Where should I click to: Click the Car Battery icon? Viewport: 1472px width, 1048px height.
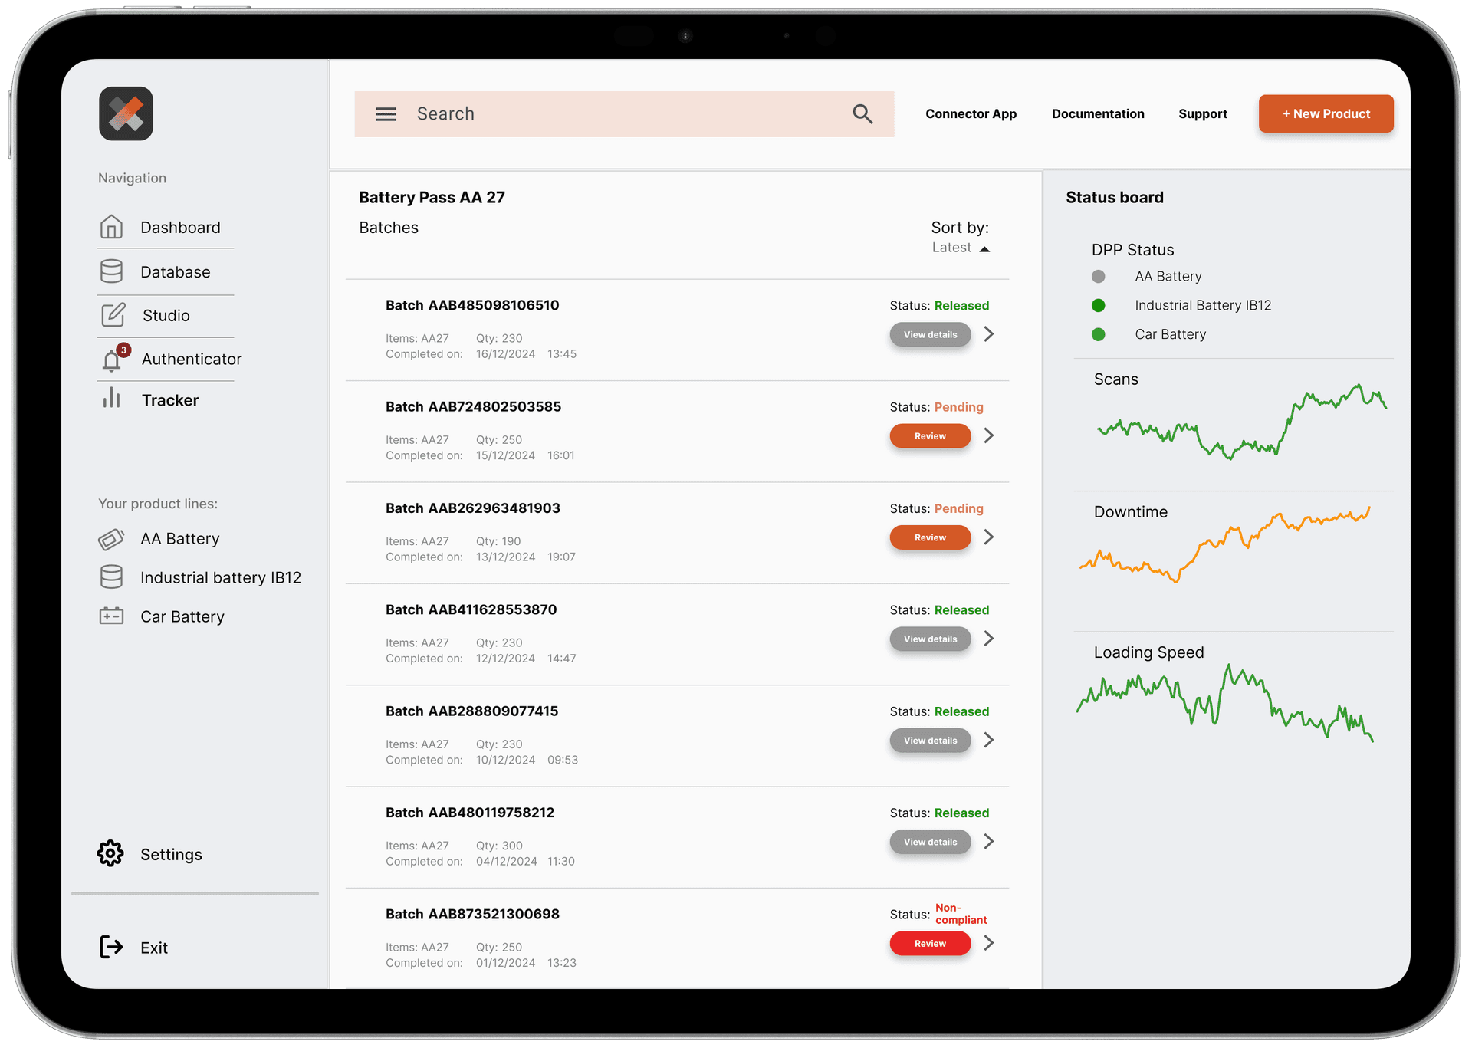[x=111, y=616]
